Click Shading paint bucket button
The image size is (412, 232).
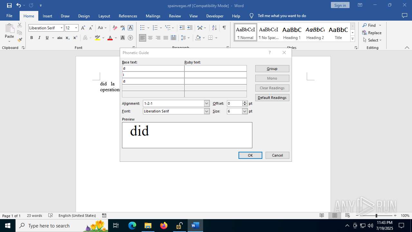point(198,38)
